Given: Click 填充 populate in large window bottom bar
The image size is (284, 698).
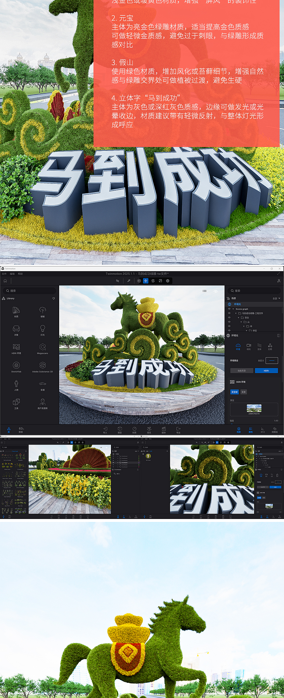Looking at the screenshot, I should 149,430.
